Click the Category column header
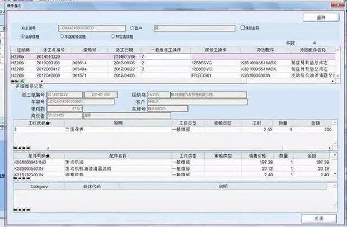347x227 pixels. 39,187
